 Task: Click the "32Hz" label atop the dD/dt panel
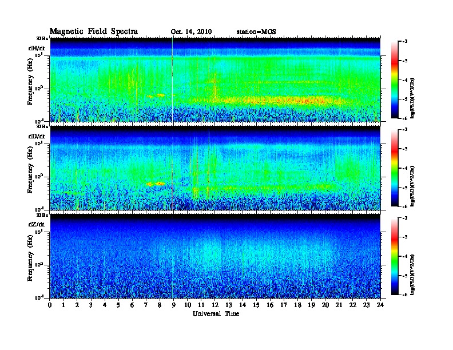[x=42, y=126]
